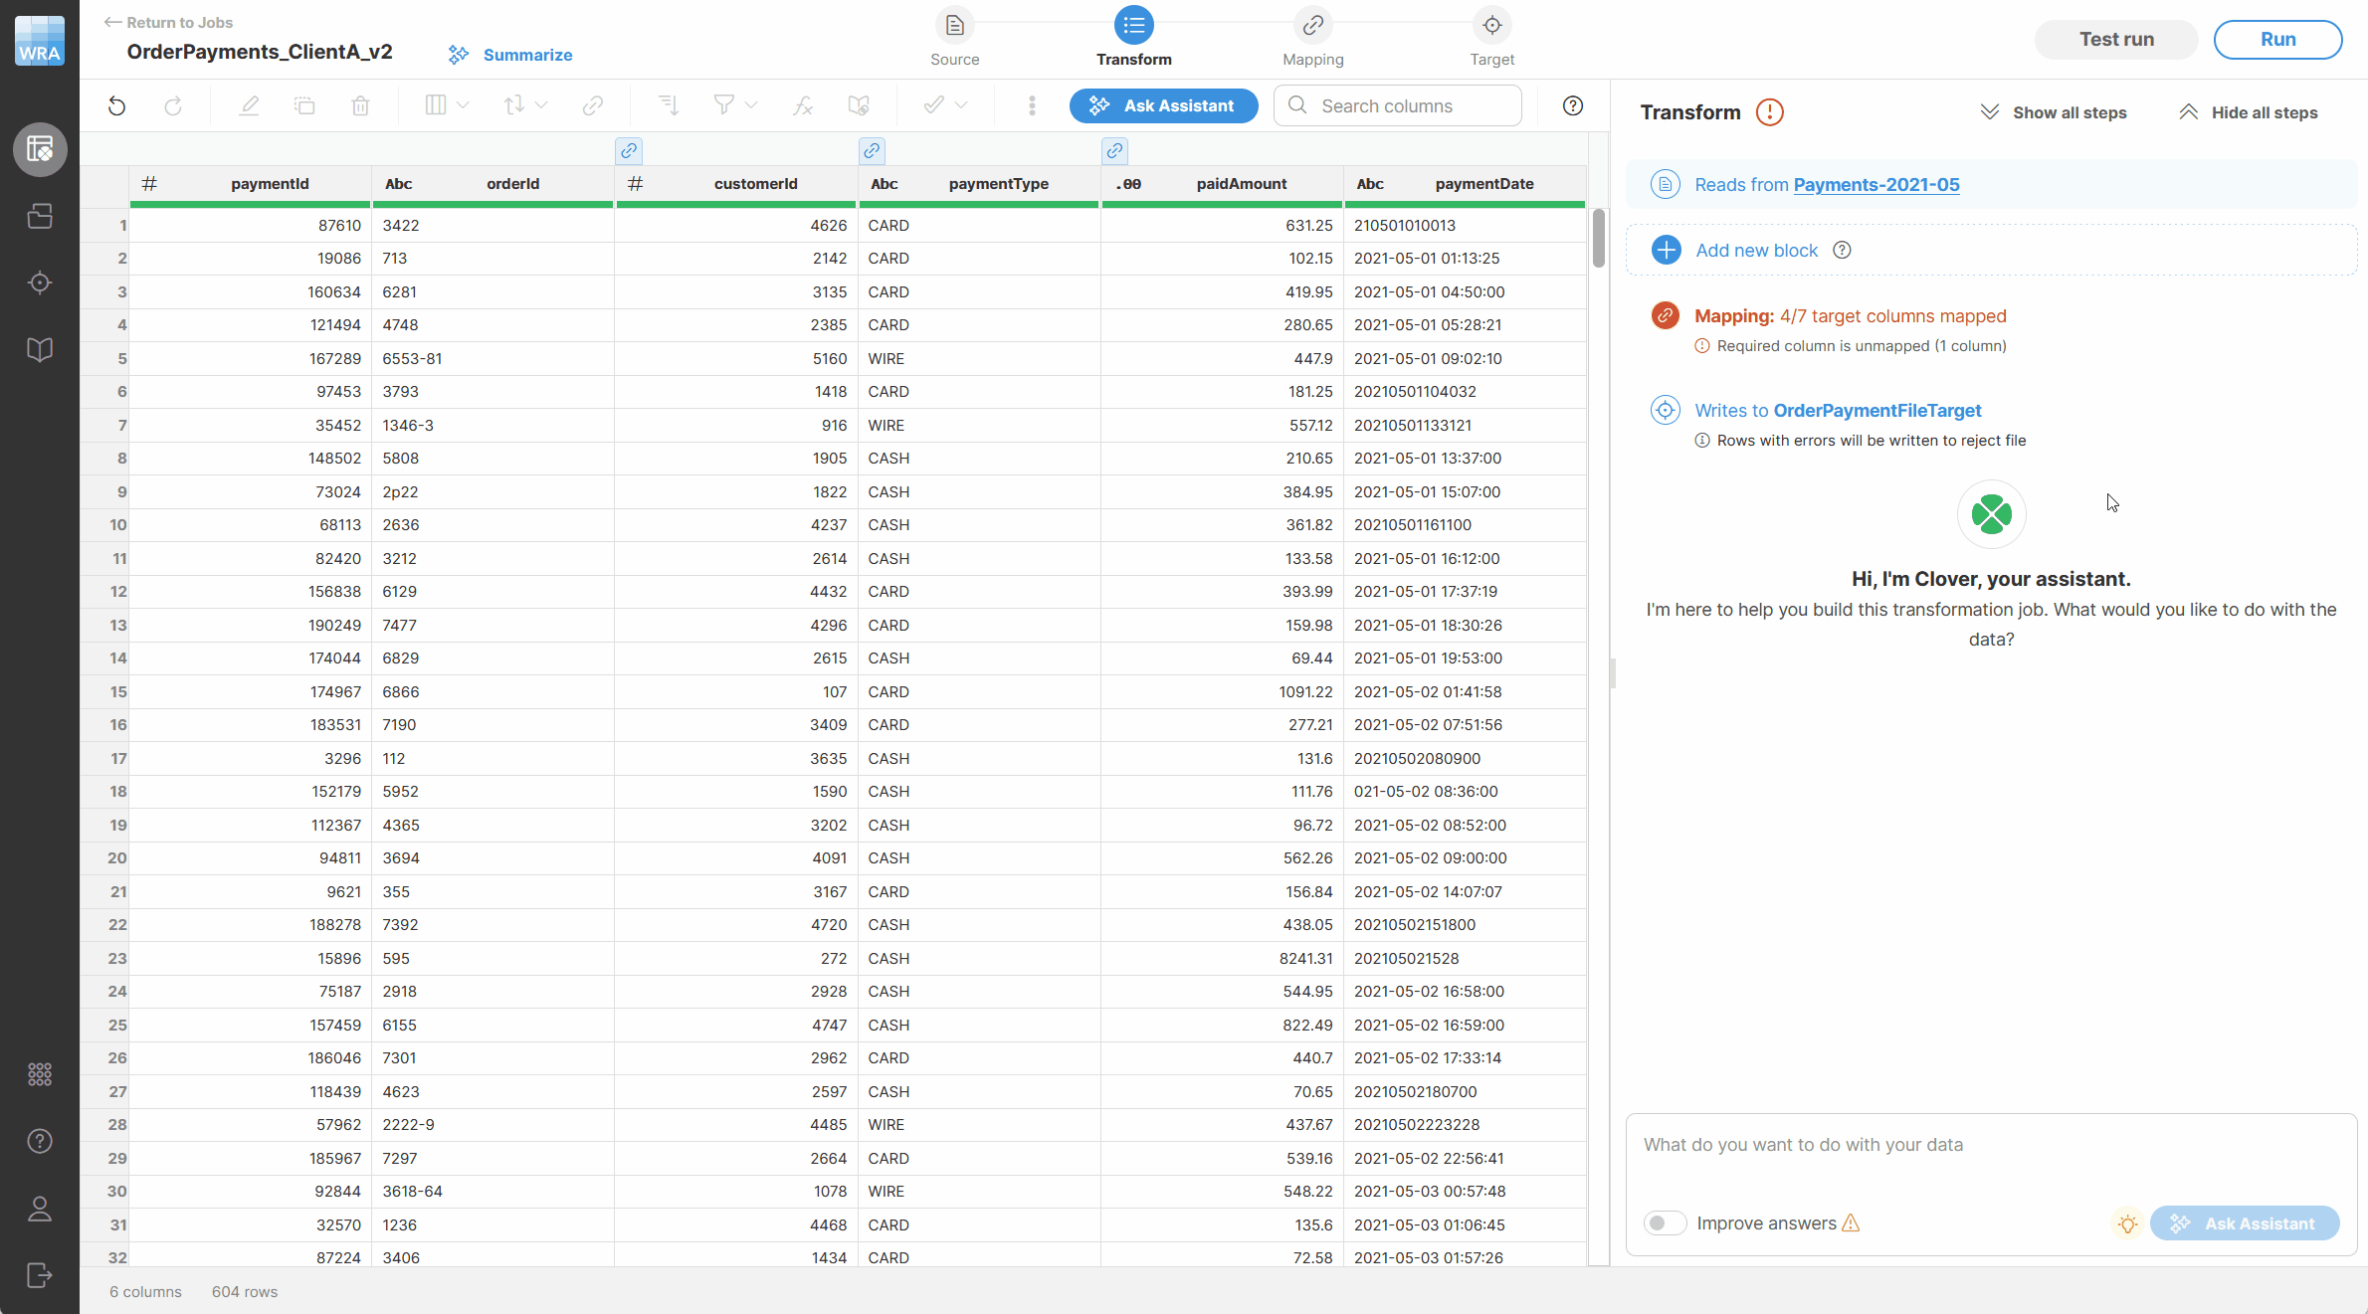Toggle the Improve answers switch
Image resolution: width=2368 pixels, height=1314 pixels.
point(1665,1223)
